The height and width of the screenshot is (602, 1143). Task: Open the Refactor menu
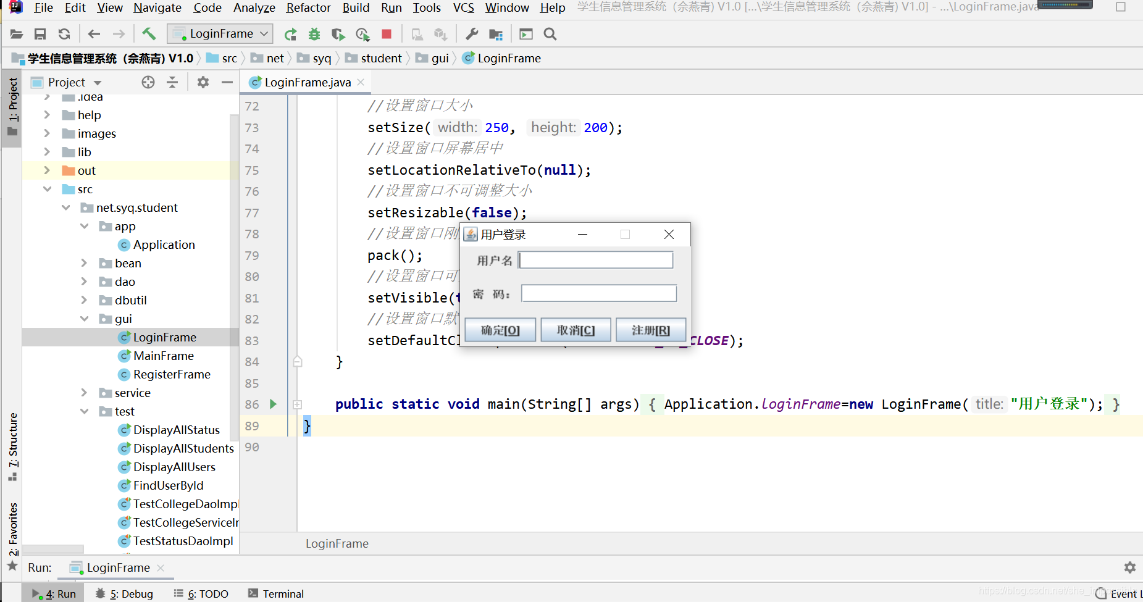click(x=308, y=7)
